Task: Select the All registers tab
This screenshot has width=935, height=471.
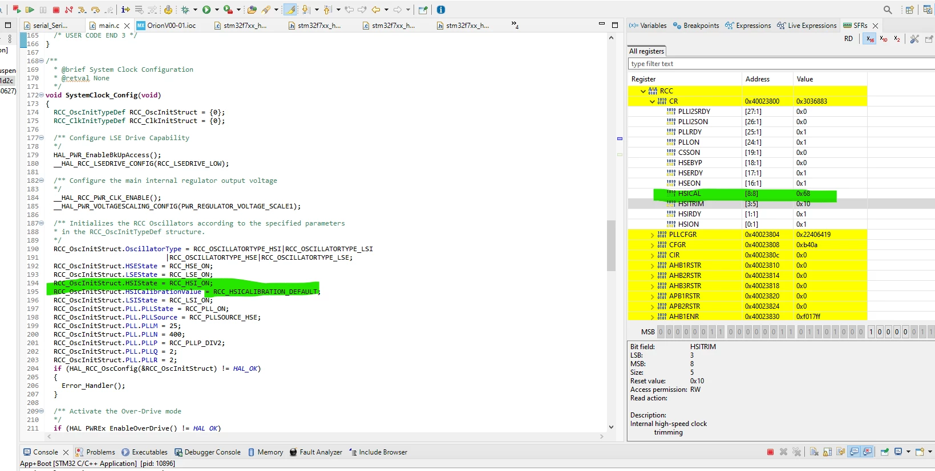Action: pyautogui.click(x=646, y=51)
